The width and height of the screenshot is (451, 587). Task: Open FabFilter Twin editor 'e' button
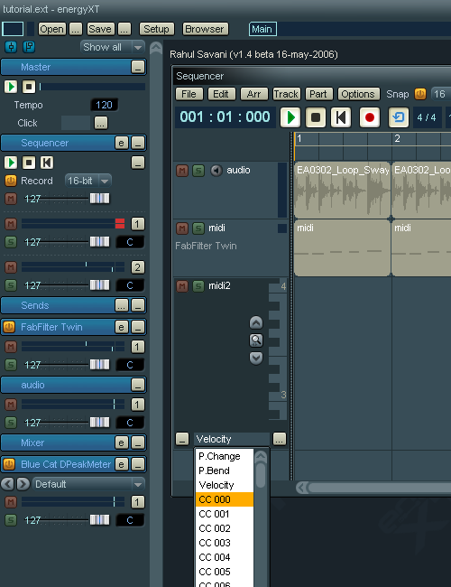click(121, 327)
